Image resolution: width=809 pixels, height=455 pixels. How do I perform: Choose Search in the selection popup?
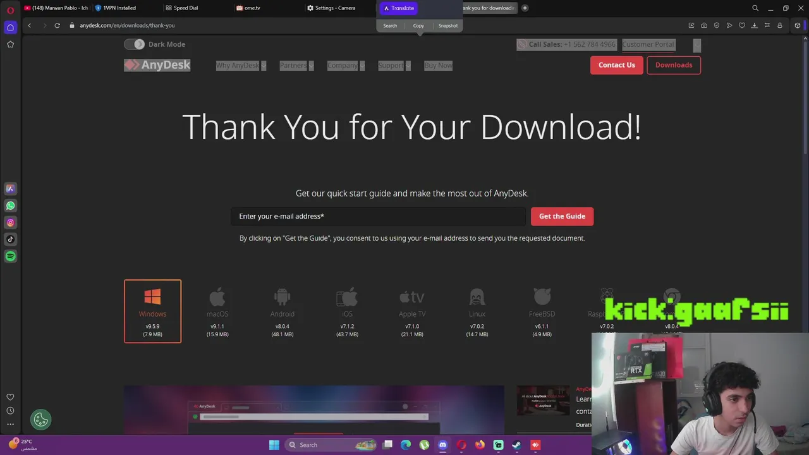click(x=390, y=26)
